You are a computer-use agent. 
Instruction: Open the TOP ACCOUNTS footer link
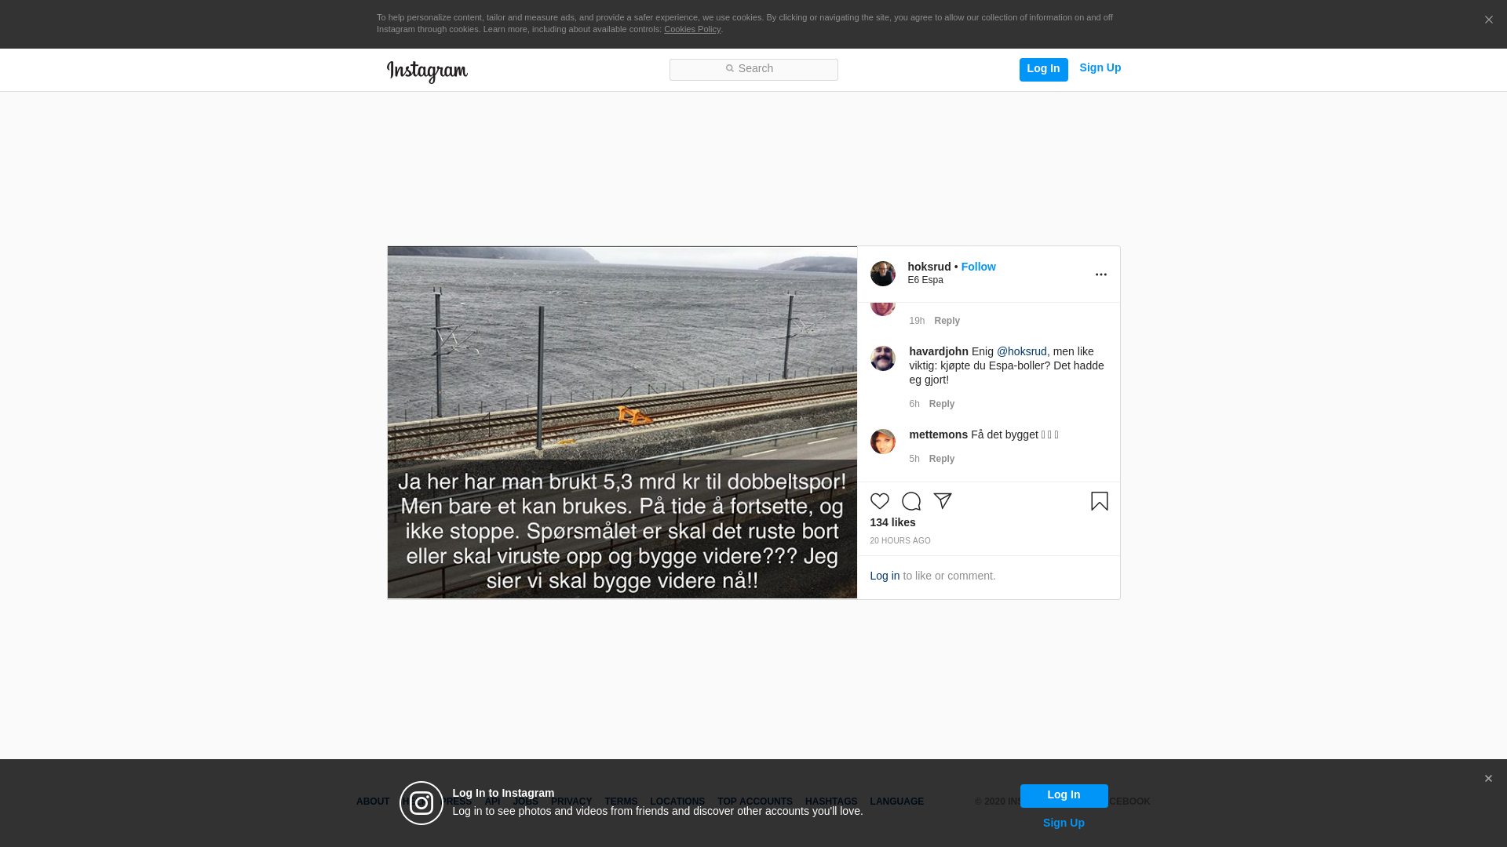click(x=754, y=802)
